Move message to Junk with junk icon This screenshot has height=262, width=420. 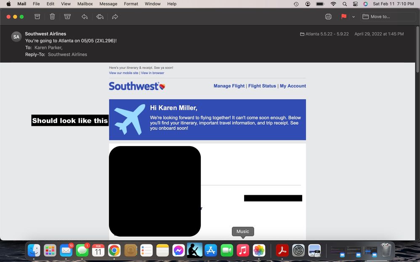click(x=67, y=17)
